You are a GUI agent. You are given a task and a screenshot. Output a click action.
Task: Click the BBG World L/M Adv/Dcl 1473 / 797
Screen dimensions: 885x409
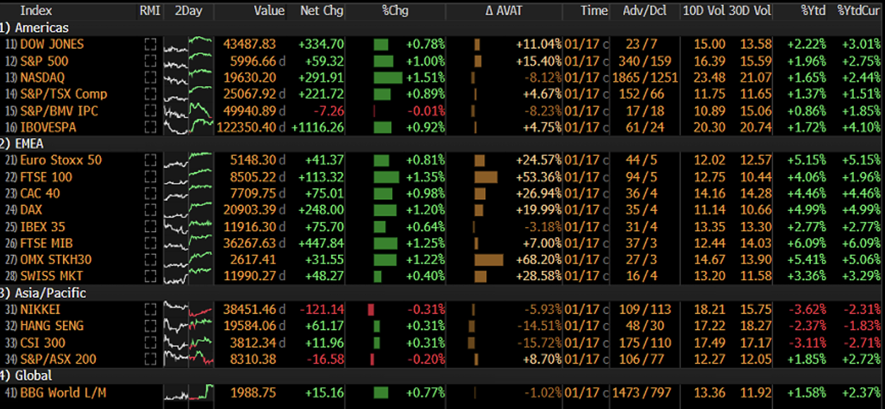(x=643, y=392)
